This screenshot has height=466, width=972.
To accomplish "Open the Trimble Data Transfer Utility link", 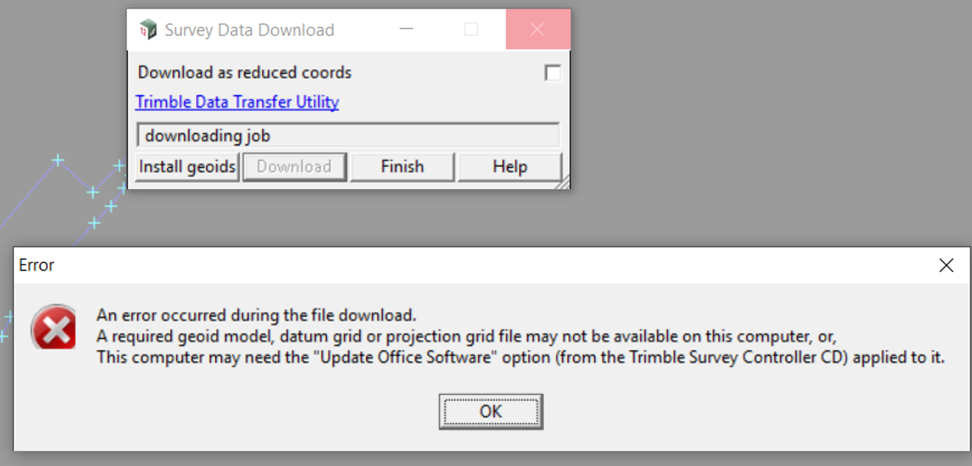I will coord(237,102).
